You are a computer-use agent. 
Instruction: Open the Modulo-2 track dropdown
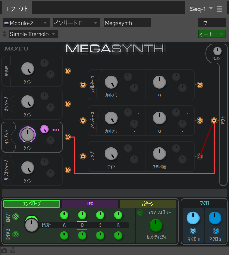(26, 23)
